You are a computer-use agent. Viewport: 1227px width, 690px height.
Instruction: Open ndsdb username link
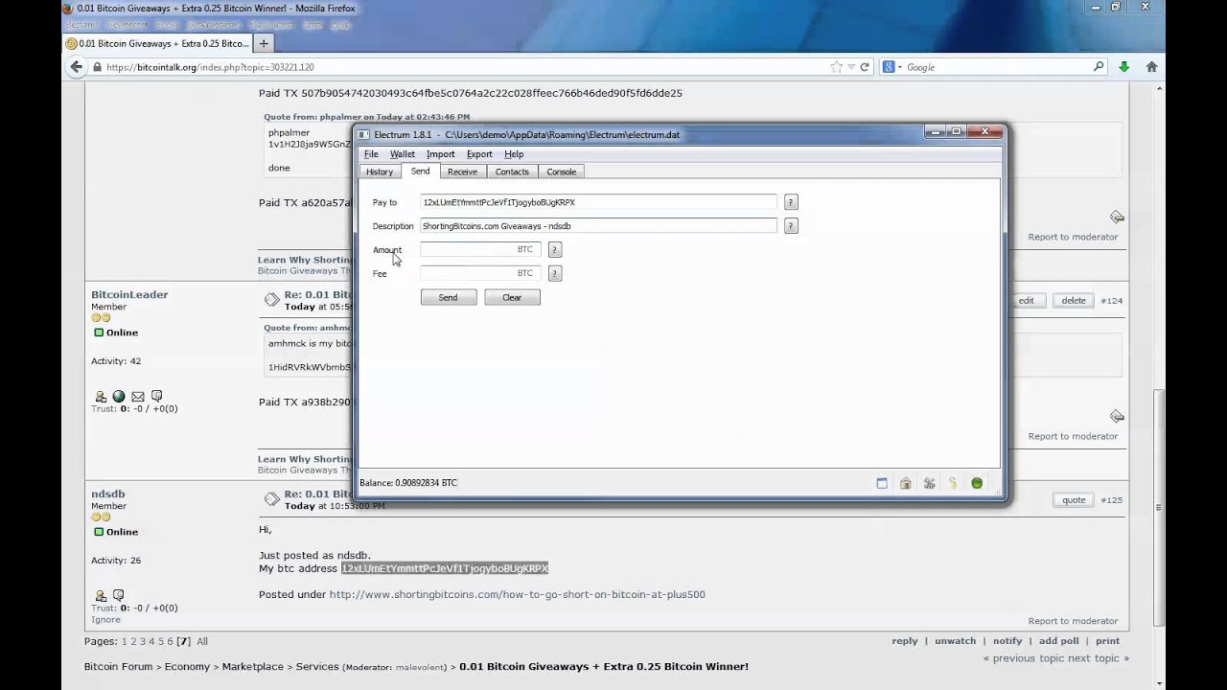(x=108, y=494)
